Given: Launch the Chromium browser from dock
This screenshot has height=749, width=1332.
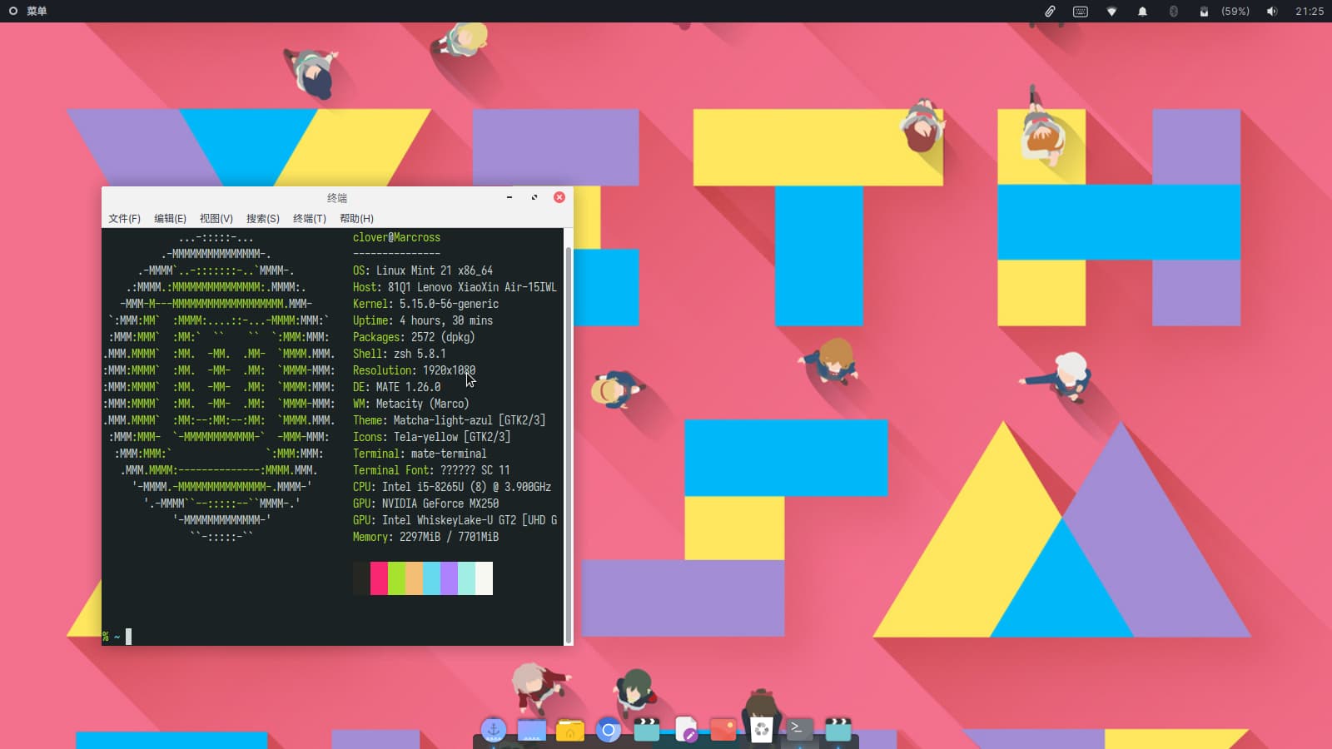Looking at the screenshot, I should coord(609,731).
